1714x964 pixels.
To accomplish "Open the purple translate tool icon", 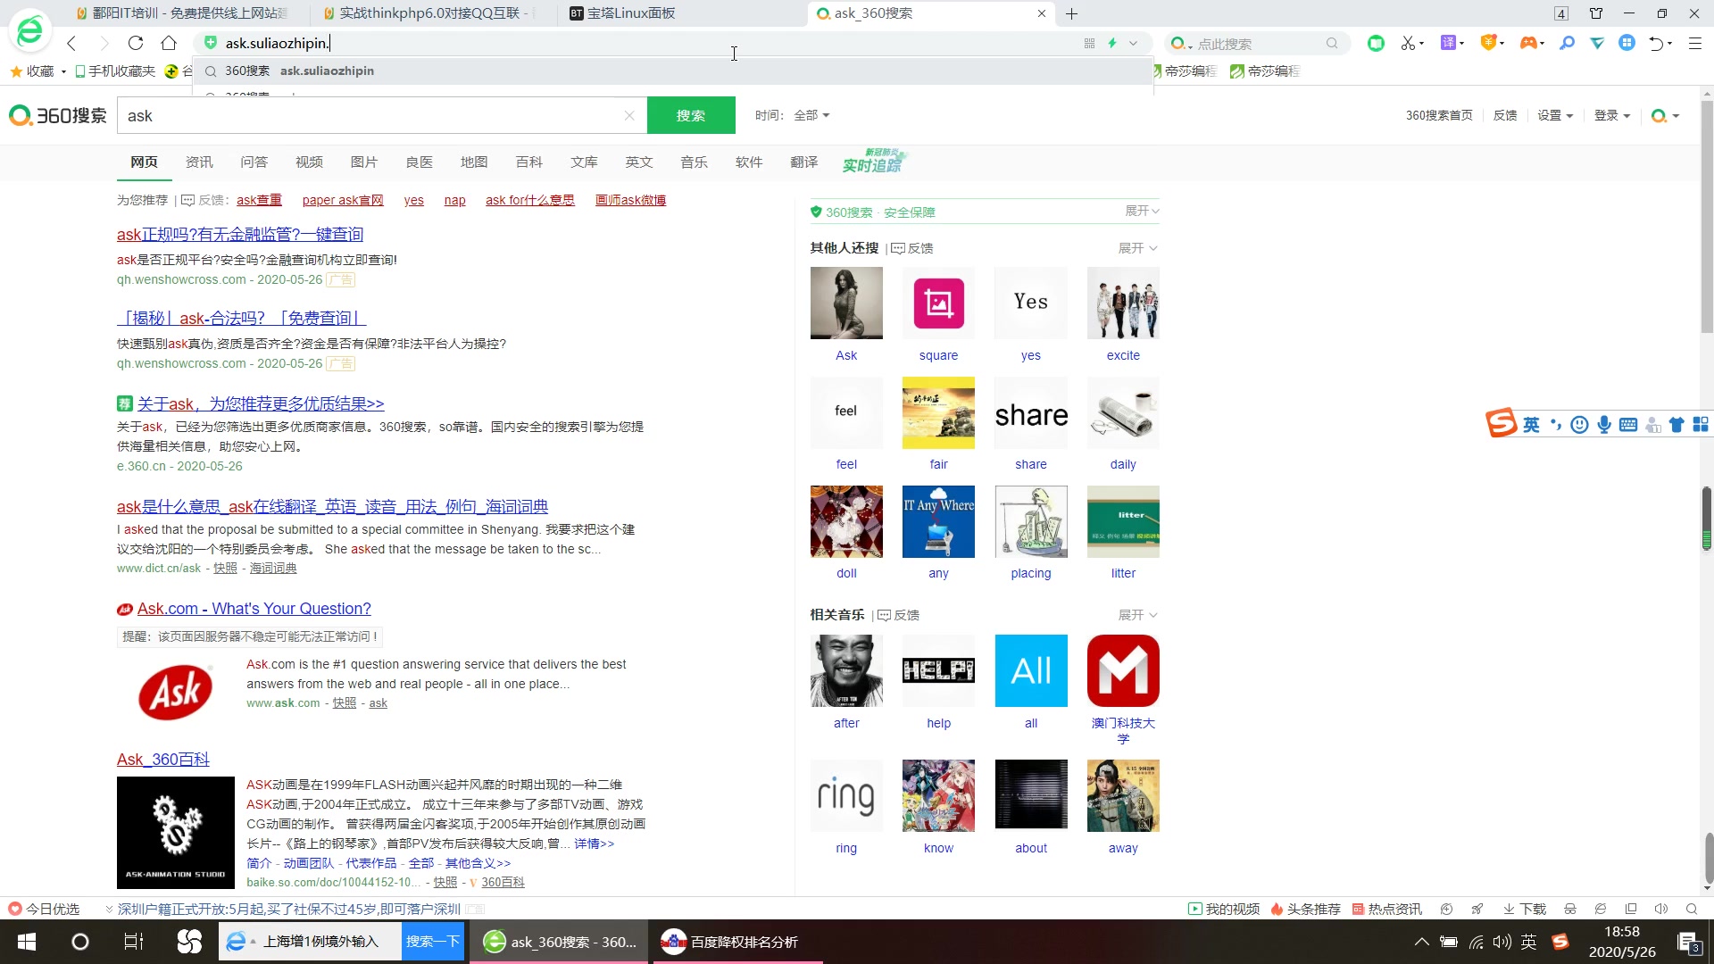I will coord(1449,43).
